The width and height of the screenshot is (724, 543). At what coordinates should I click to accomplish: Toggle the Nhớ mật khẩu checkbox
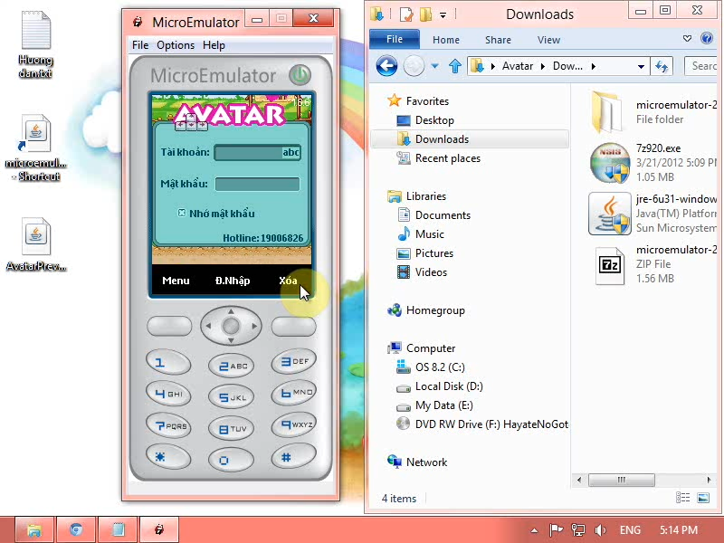[182, 213]
